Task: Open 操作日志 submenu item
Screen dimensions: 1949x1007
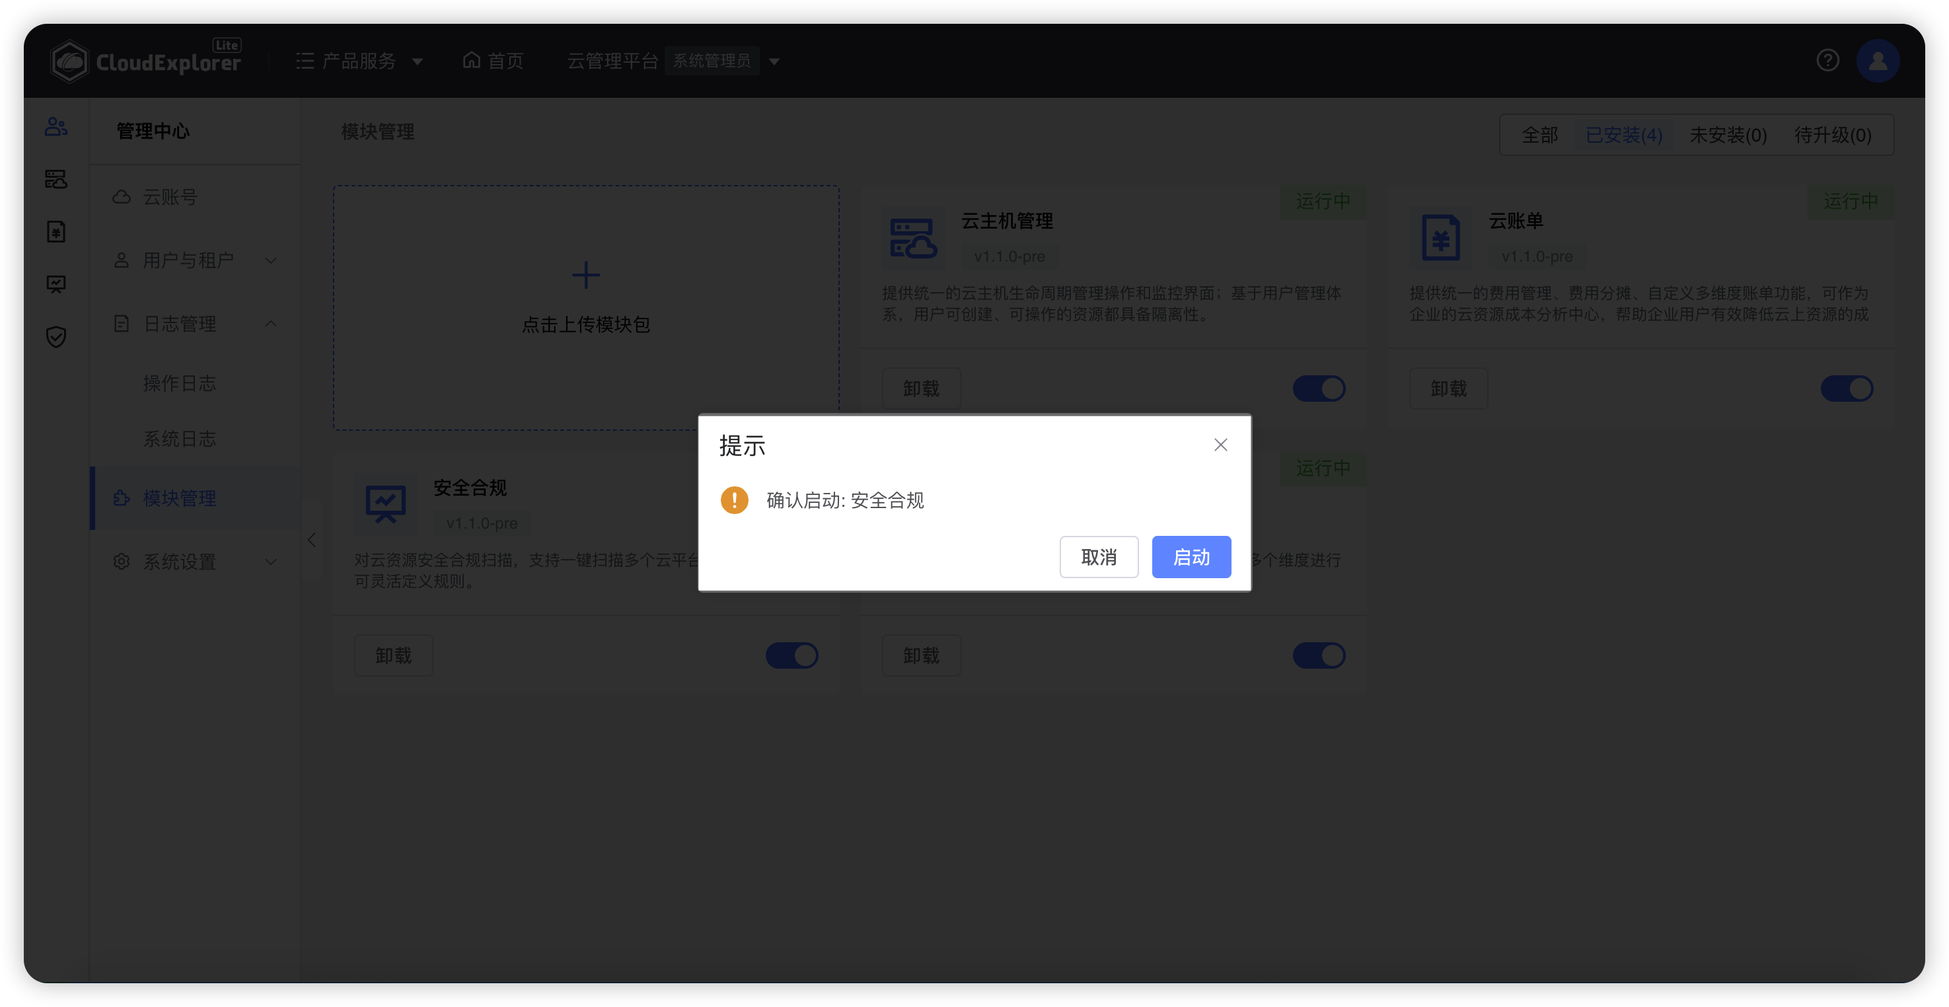Action: click(179, 383)
